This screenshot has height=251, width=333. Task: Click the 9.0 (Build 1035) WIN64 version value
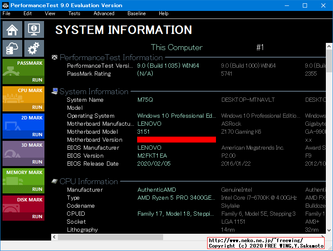tap(168, 66)
